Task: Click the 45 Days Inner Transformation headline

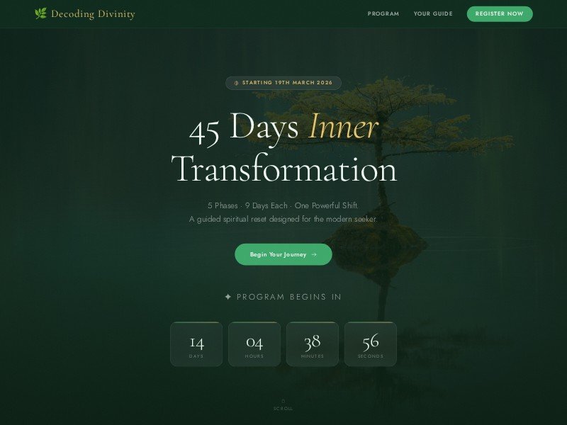Action: click(283, 147)
